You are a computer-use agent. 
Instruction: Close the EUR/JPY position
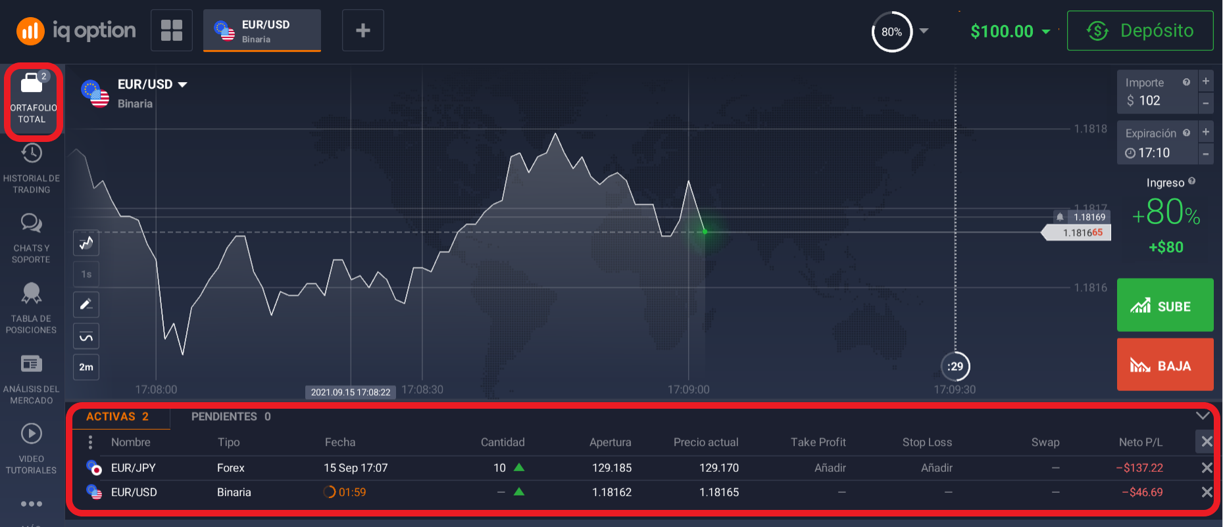[x=1207, y=468]
